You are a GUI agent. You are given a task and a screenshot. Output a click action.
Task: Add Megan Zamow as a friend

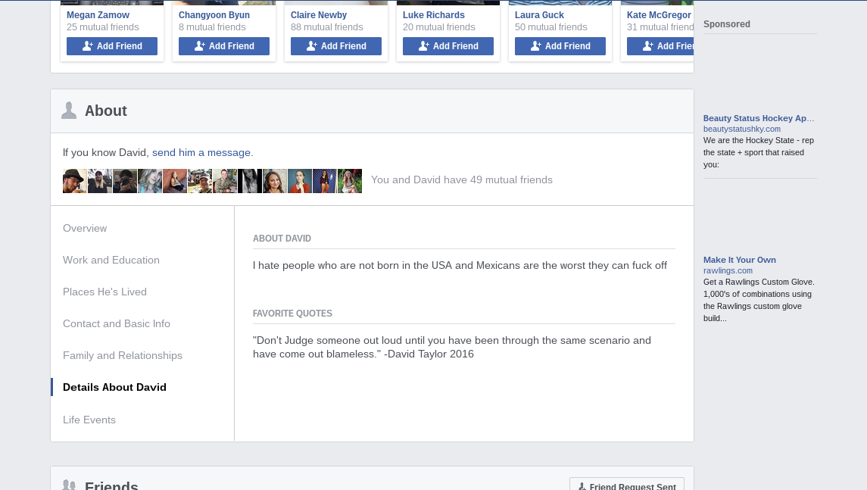[x=112, y=46]
